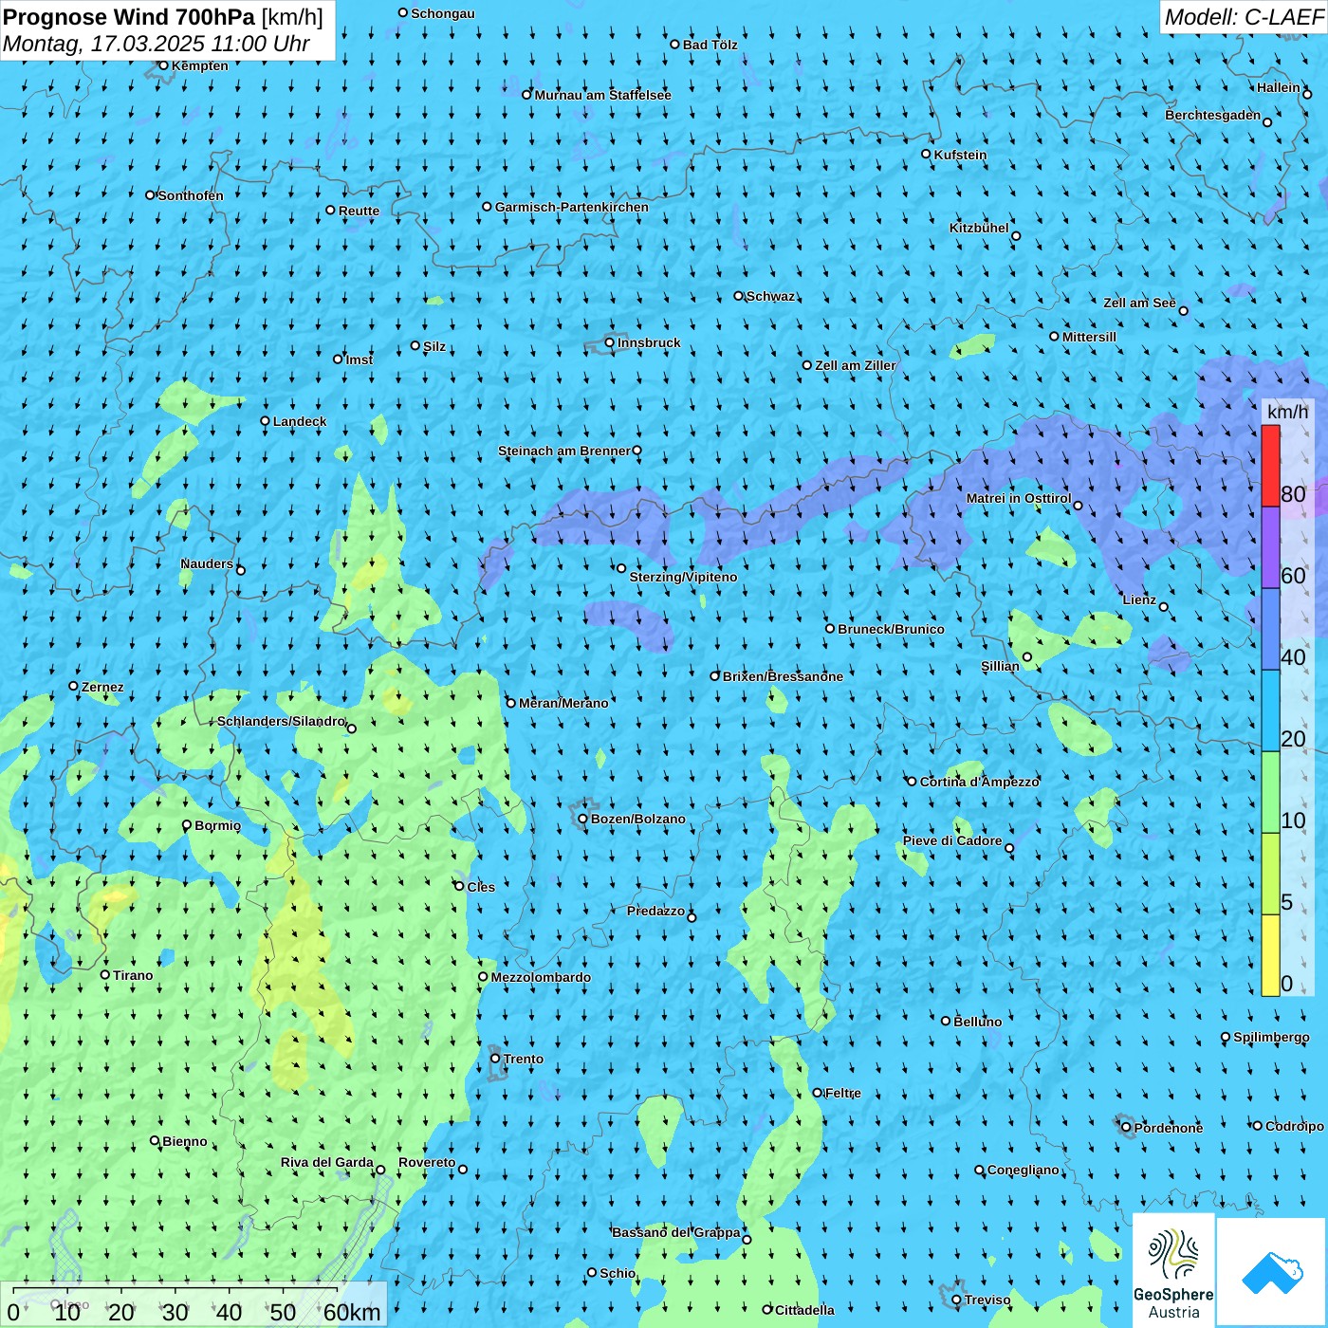Click the GeoSphere Austria logo
This screenshot has width=1328, height=1328.
point(1173,1271)
